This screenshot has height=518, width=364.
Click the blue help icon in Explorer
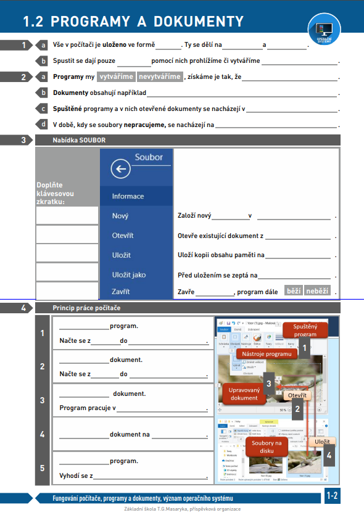[x=326, y=426]
